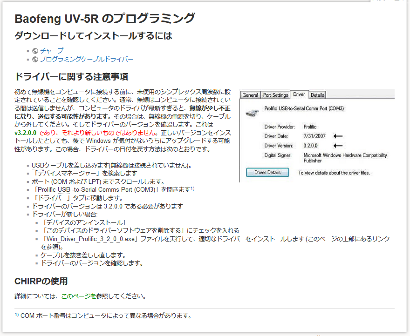Click sub-item 「デバイスのアンインストール」
410x336 pixels.
[x=84, y=222]
